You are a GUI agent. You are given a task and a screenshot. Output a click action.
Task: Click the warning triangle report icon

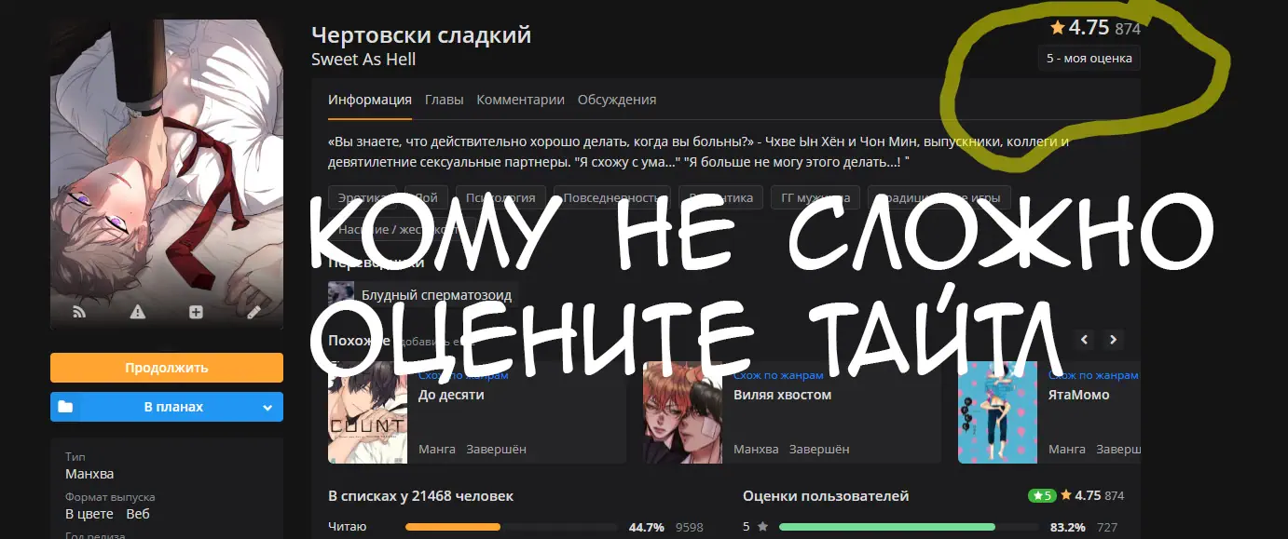(x=138, y=313)
